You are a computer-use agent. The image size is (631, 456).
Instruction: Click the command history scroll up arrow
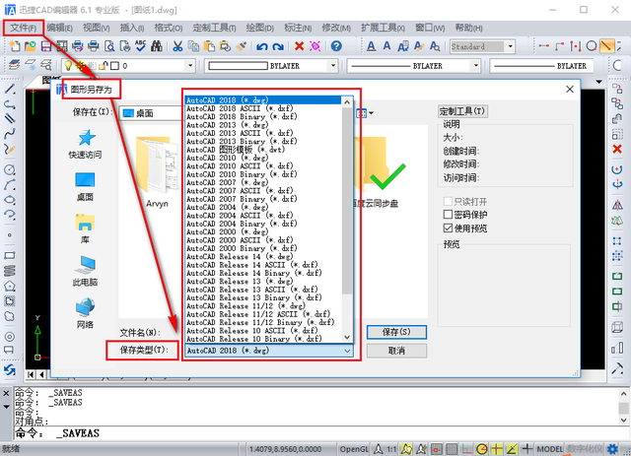click(623, 394)
